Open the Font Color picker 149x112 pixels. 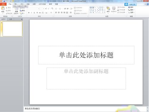point(51,13)
